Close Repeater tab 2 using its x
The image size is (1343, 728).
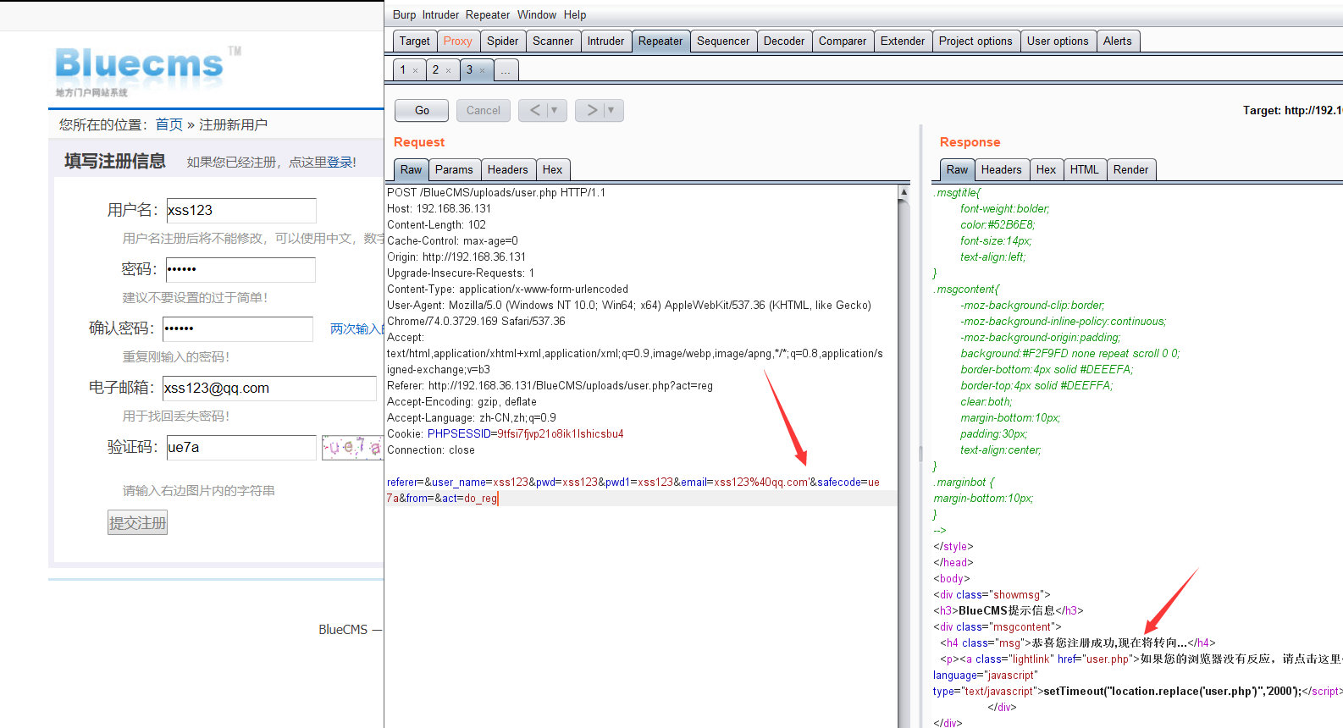pos(448,70)
